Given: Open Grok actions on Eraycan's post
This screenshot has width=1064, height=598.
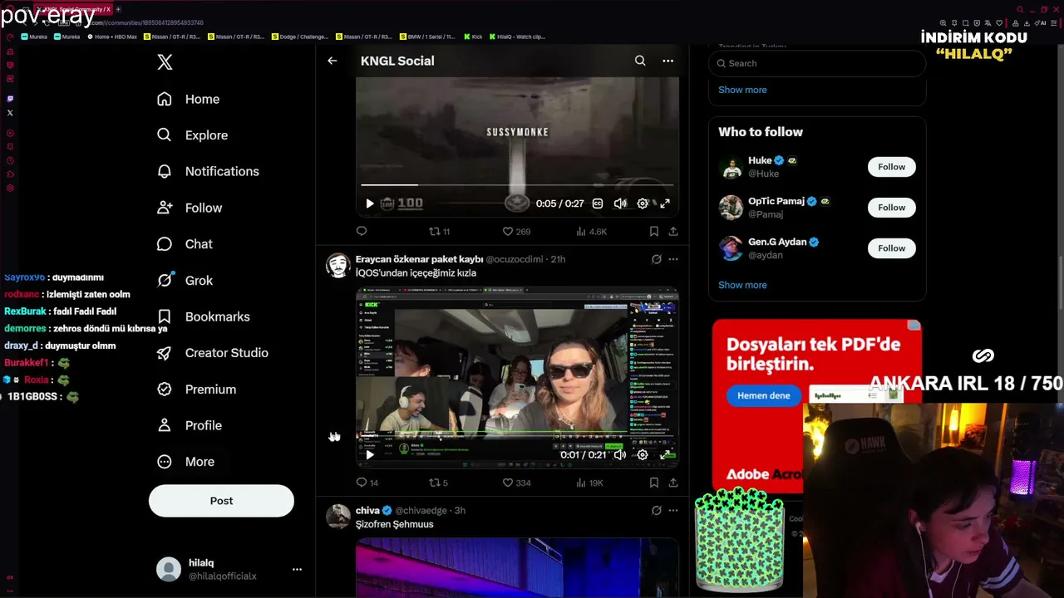Looking at the screenshot, I should click(656, 259).
